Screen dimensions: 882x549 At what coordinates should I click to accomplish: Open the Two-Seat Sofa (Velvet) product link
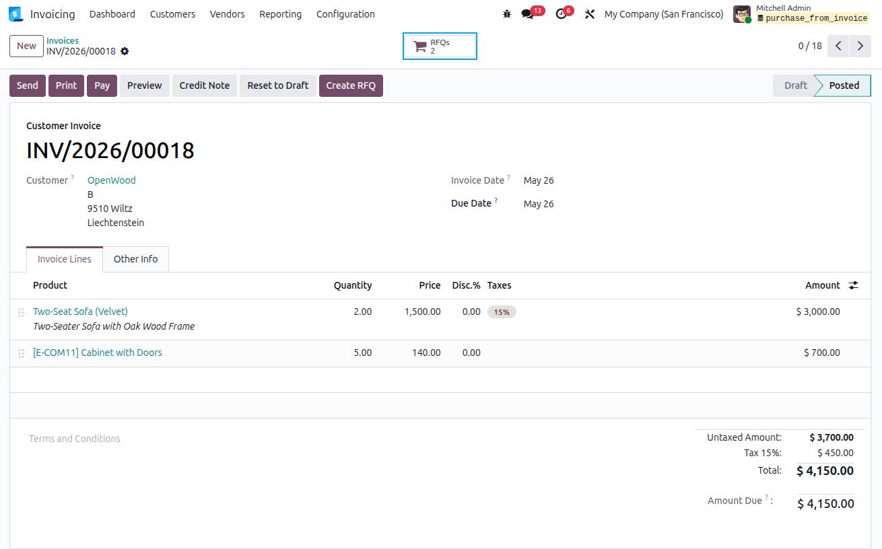[x=80, y=312]
